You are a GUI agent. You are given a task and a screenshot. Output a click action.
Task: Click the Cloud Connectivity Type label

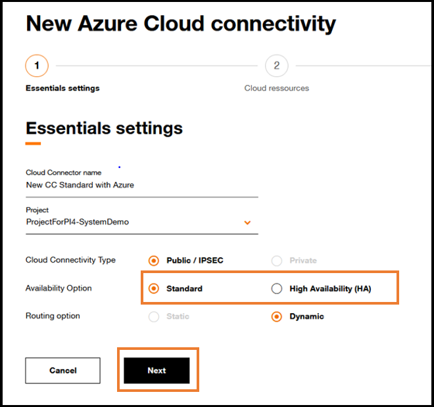tap(70, 260)
